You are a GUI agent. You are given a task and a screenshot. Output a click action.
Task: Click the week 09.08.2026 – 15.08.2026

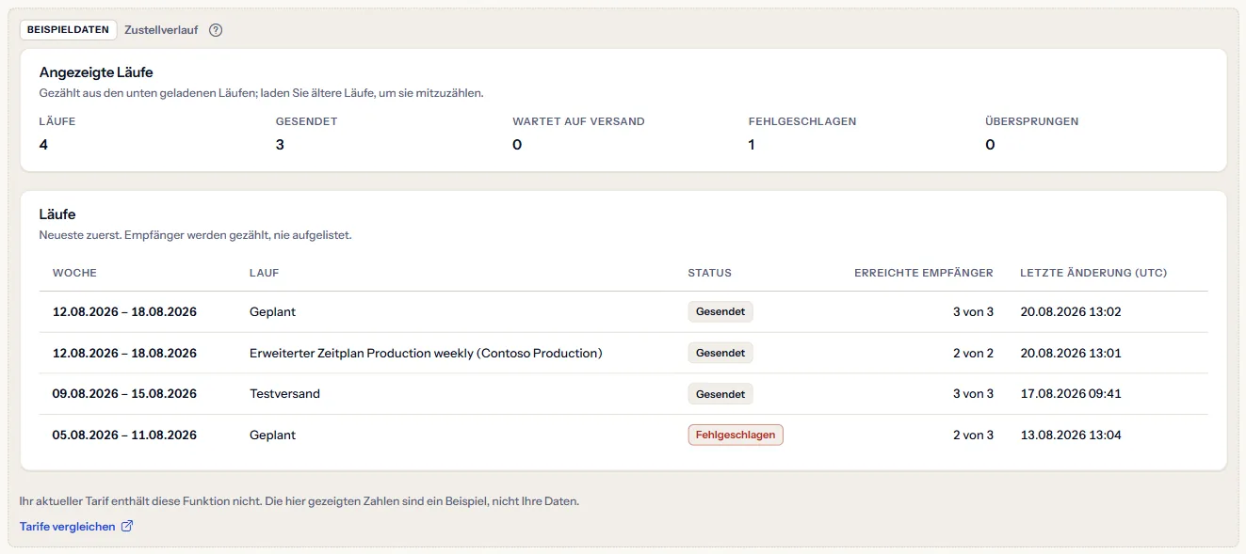tap(124, 394)
